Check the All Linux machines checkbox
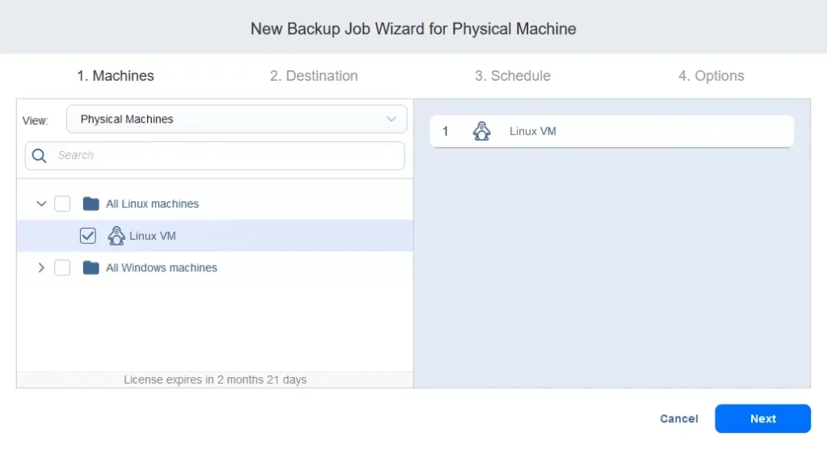This screenshot has height=449, width=827. 62,204
